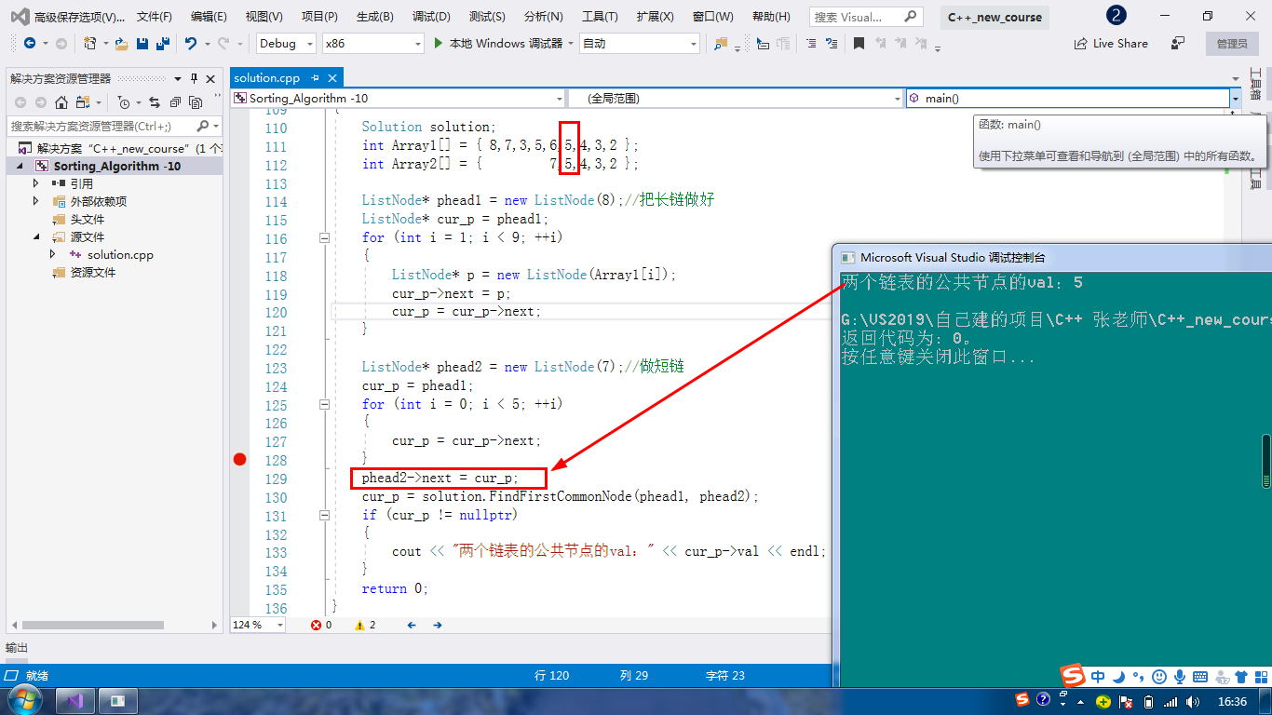Click the Solution Explorer Home icon
This screenshot has width=1272, height=715.
coord(61,102)
